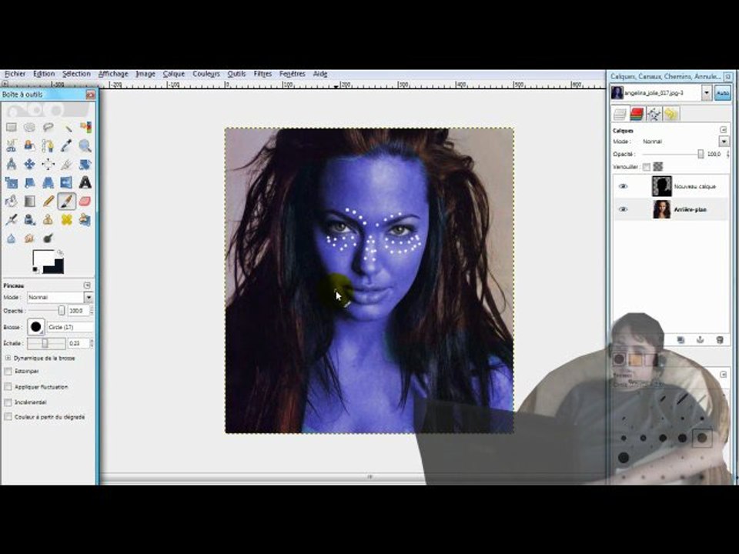The width and height of the screenshot is (739, 554).
Task: Enable the Incrémentiel checkbox
Action: coord(8,402)
